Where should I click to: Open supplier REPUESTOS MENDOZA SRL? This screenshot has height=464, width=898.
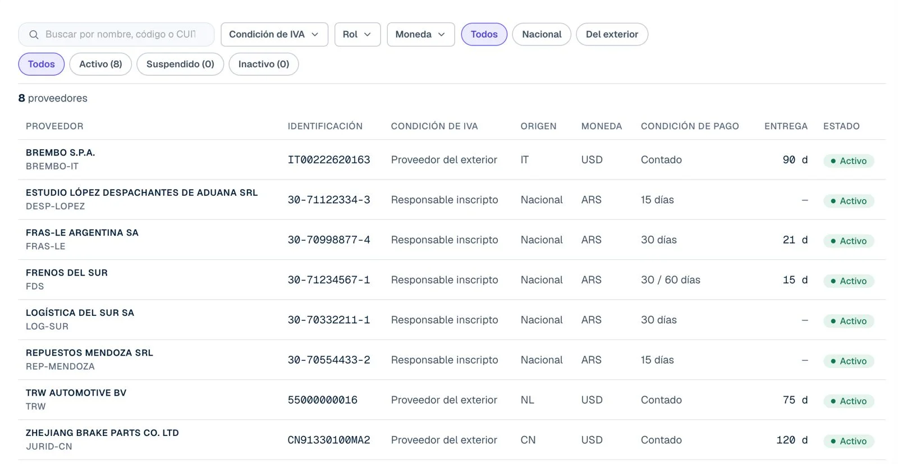89,353
